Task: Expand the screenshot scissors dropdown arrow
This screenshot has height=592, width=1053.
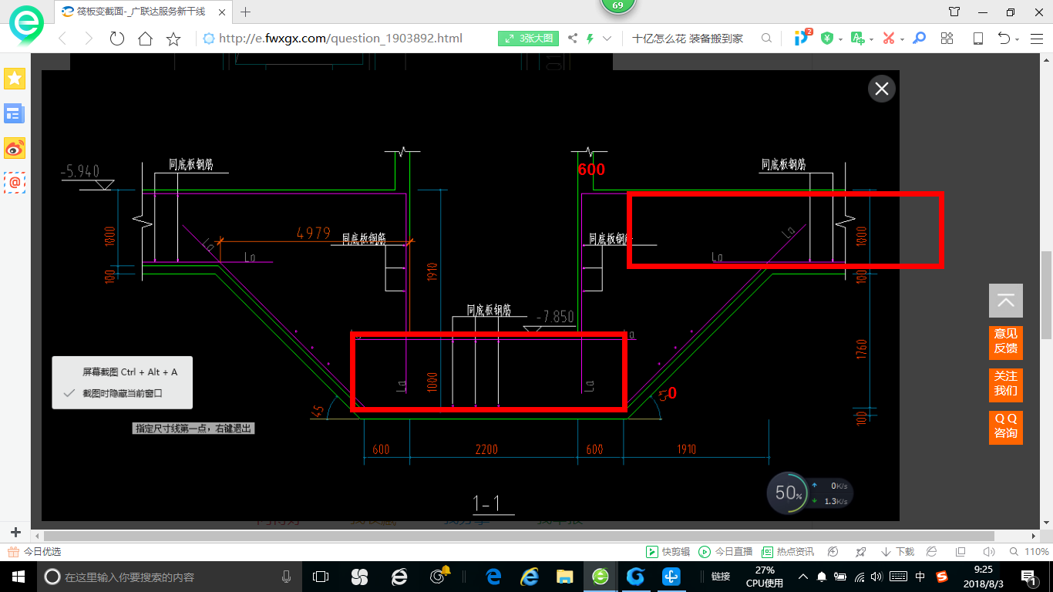Action: click(902, 39)
